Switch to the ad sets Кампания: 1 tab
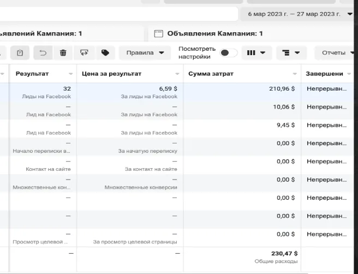This screenshot has width=358, height=274. tap(72, 33)
